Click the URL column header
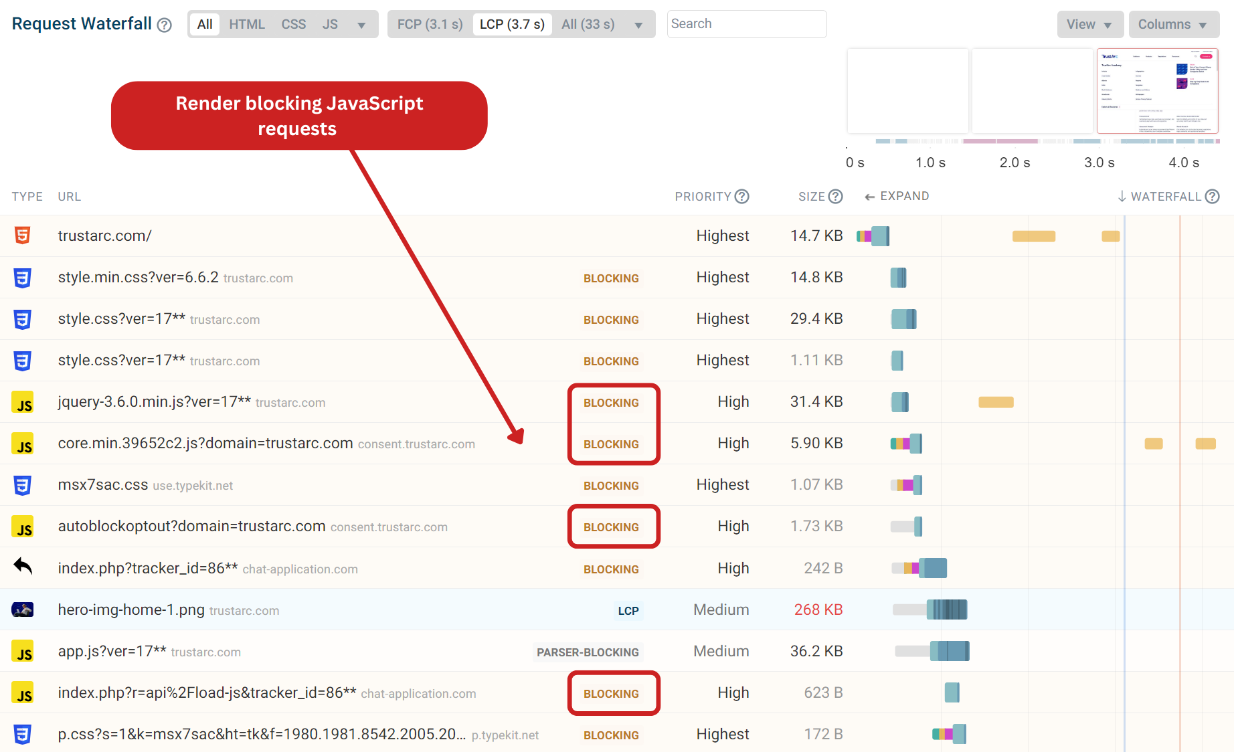The image size is (1234, 752). 70,197
